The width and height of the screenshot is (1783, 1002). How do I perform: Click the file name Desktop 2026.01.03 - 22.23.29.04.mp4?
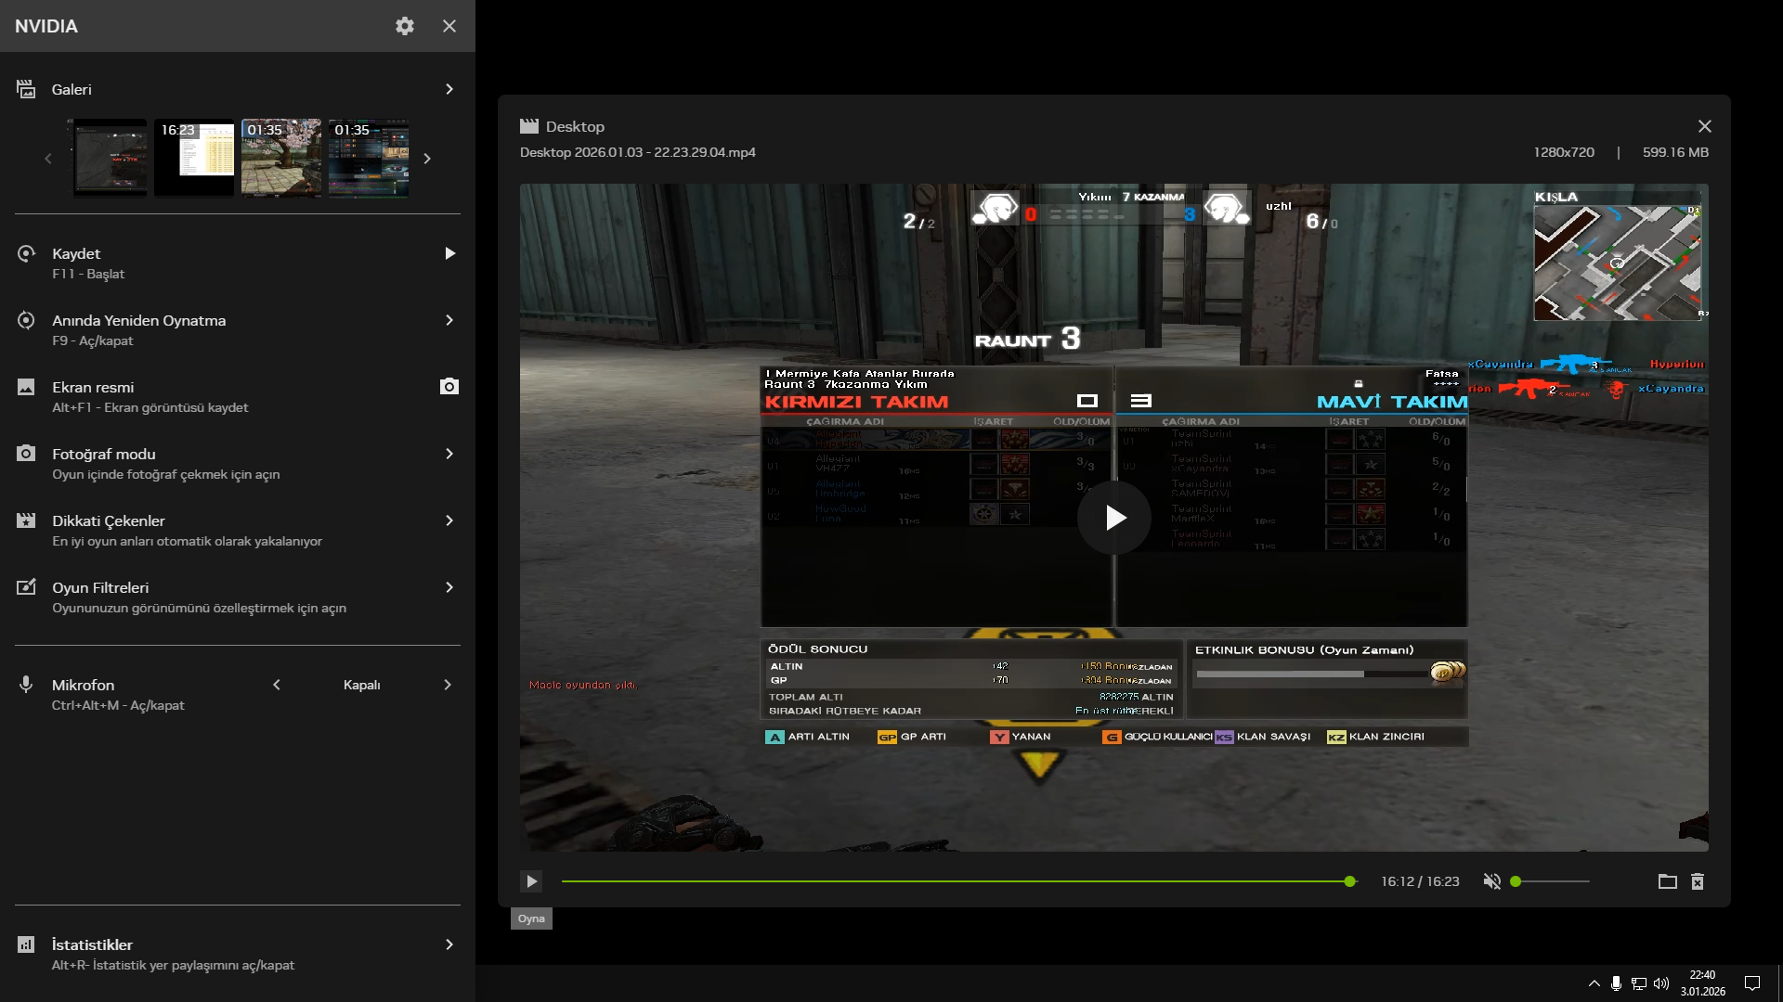pyautogui.click(x=638, y=152)
